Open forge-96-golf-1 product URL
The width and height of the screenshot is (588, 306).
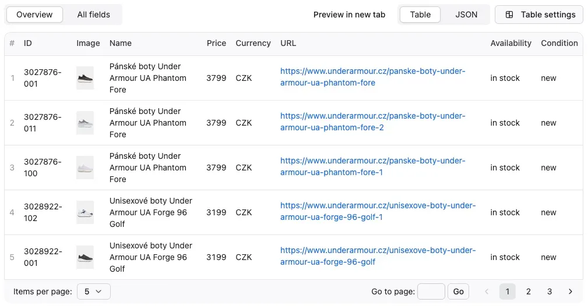(x=378, y=211)
